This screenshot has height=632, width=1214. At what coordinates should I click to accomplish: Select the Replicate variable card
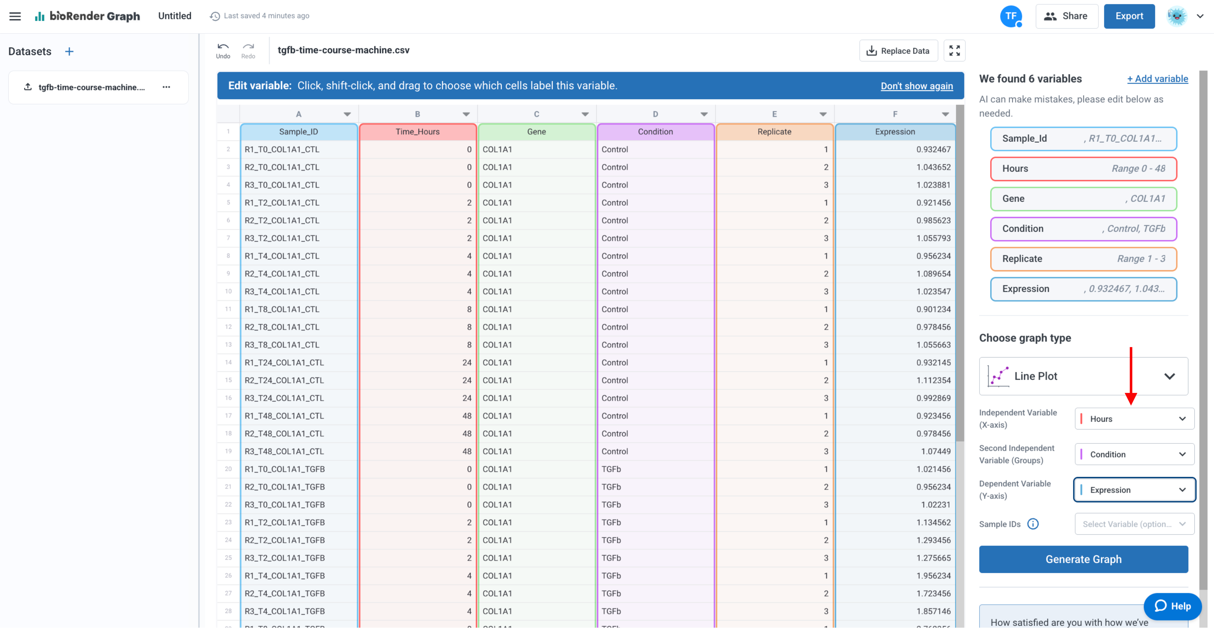click(x=1083, y=259)
